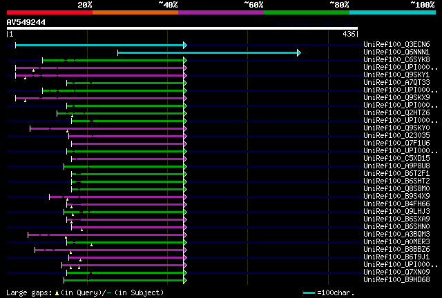
Task: Click the purple alignment bar for Q9SKY0
Action: [107, 129]
